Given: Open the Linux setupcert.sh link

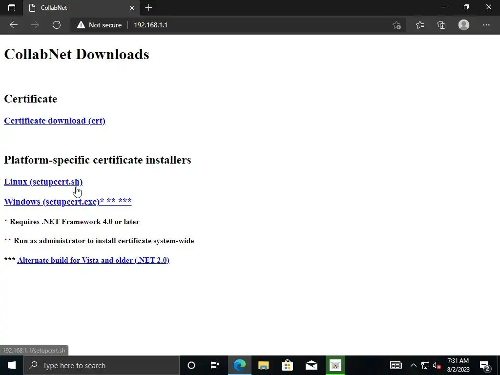Looking at the screenshot, I should pos(43,182).
